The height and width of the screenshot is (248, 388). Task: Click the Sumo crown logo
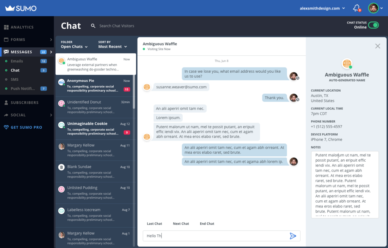click(x=10, y=8)
